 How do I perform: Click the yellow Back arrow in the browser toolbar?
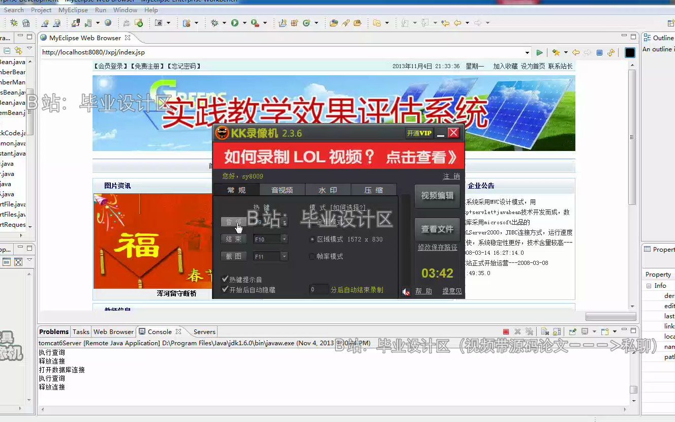[576, 52]
